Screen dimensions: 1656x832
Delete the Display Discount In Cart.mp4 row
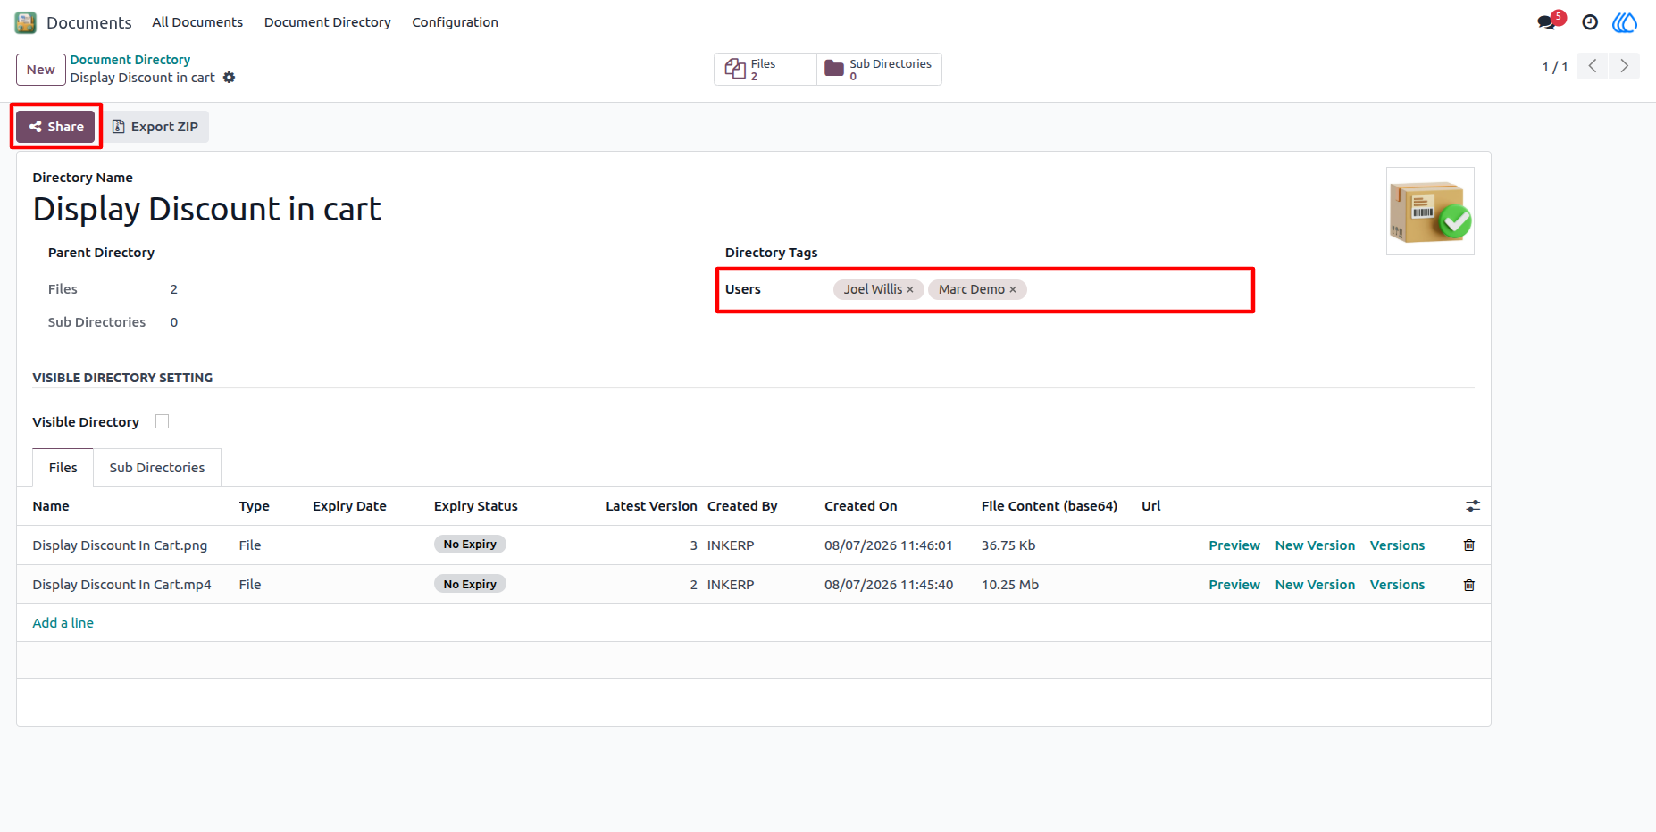(x=1469, y=585)
